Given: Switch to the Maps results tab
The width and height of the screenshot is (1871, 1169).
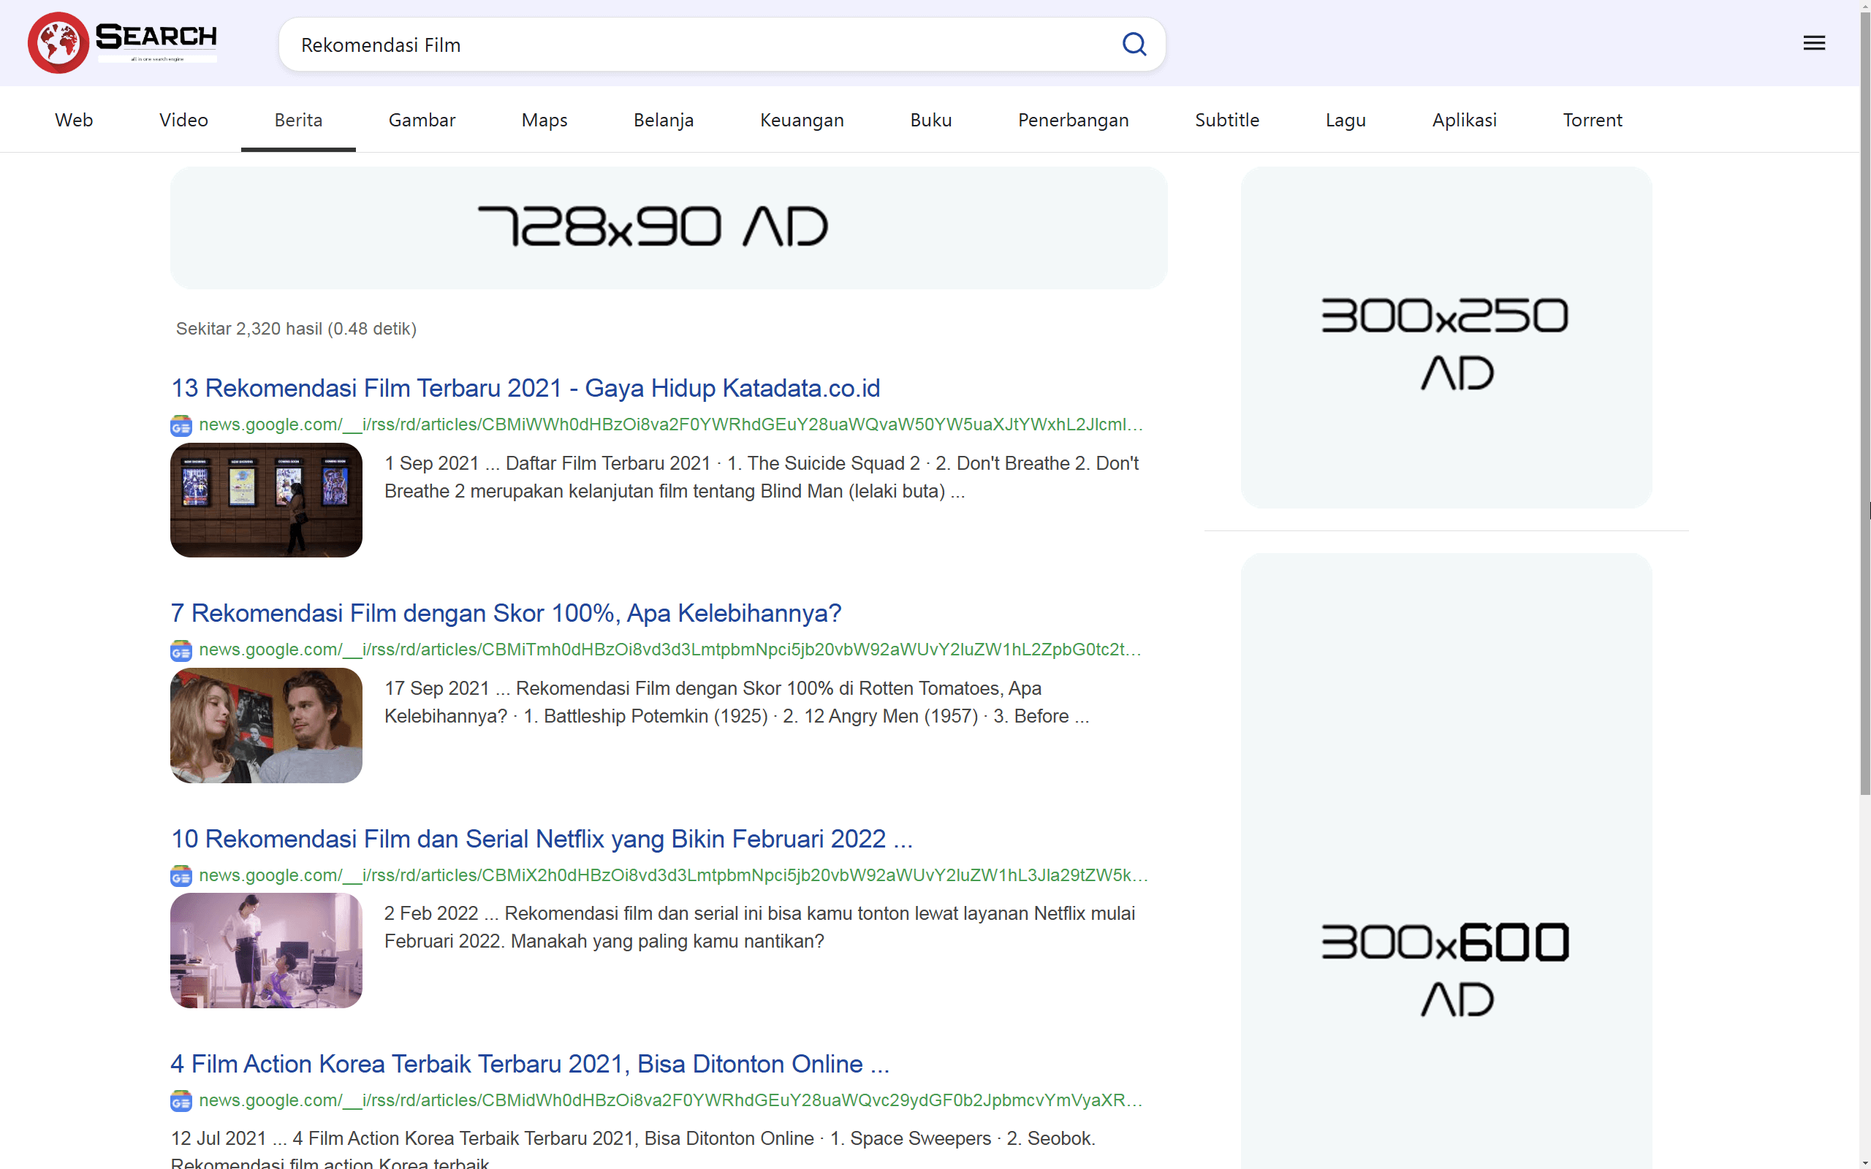Looking at the screenshot, I should pos(544,120).
